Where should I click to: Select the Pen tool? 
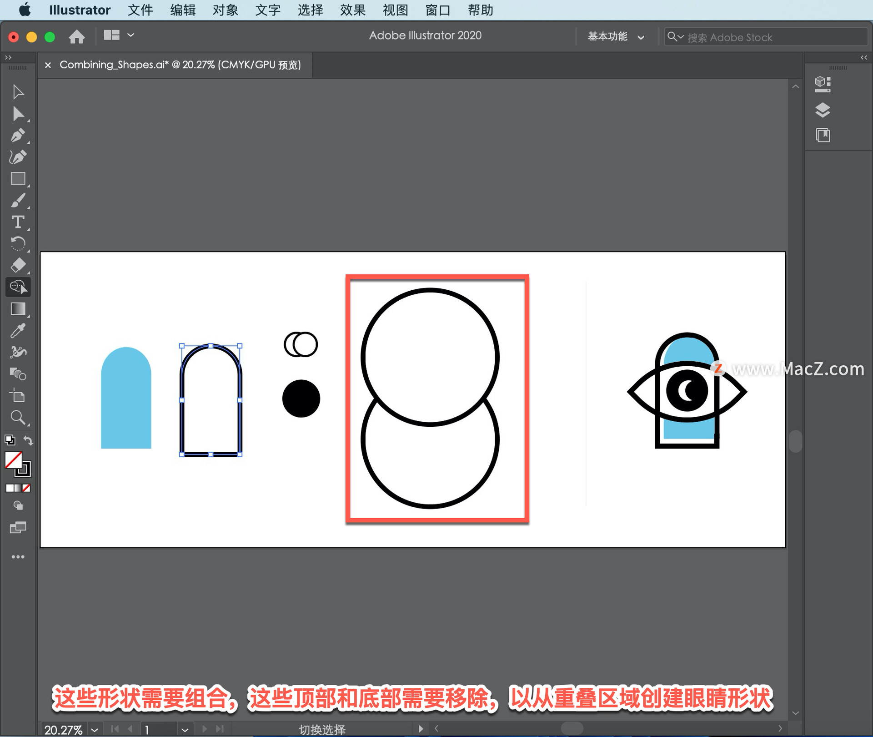18,135
